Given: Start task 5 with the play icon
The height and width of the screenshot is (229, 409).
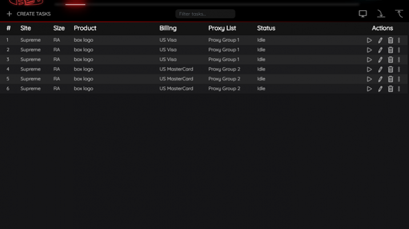Looking at the screenshot, I should click(x=369, y=79).
